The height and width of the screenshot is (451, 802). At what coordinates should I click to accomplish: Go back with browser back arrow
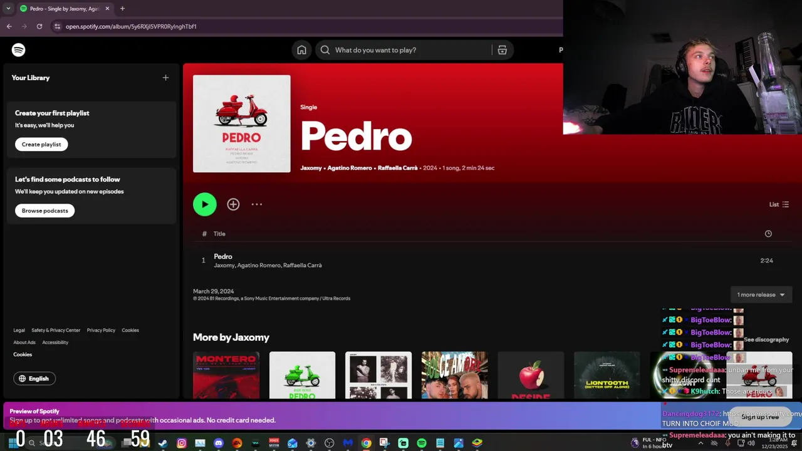9,26
